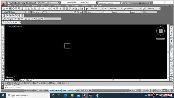This screenshot has height=98, width=174.
Task: Open workspace dropdown in Quick Access toolbar
Action: point(58,3)
